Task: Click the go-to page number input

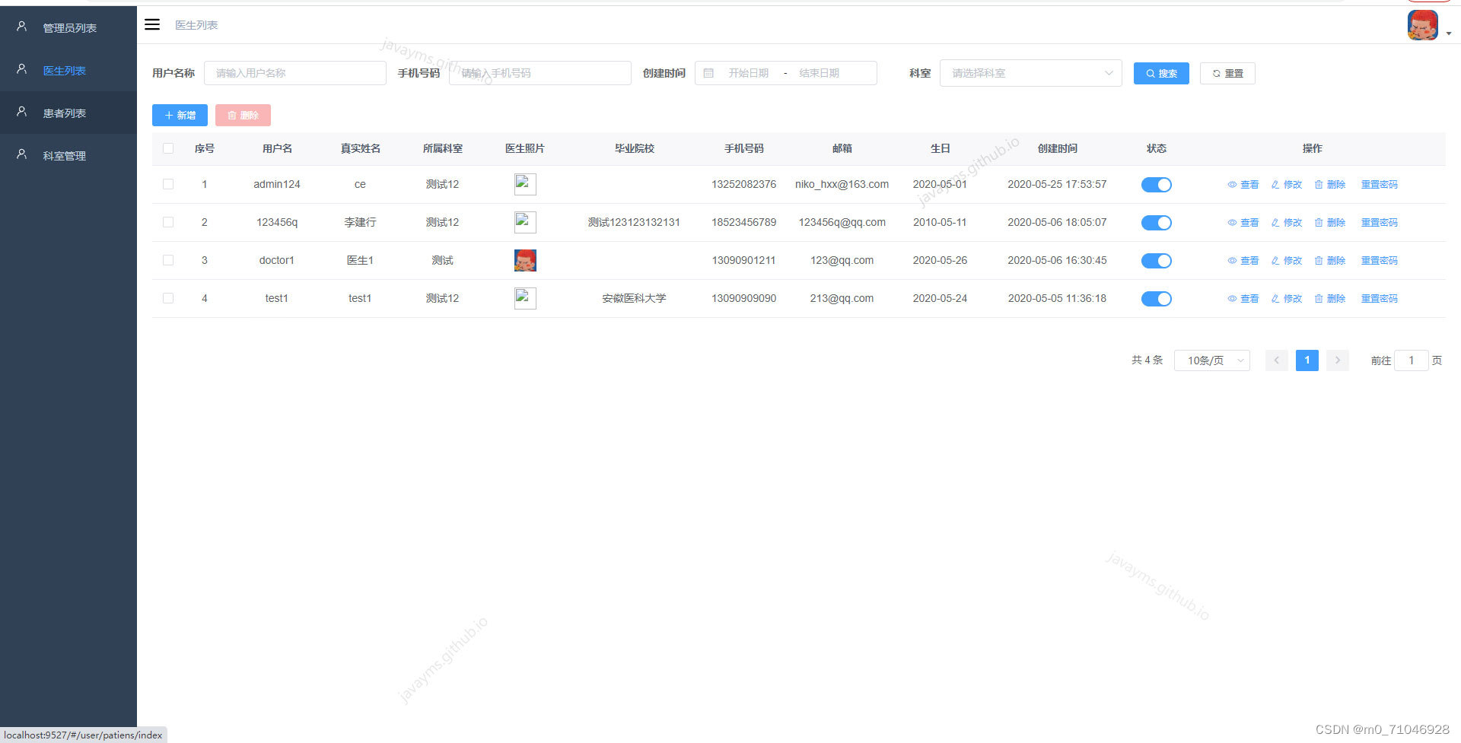Action: click(1411, 360)
